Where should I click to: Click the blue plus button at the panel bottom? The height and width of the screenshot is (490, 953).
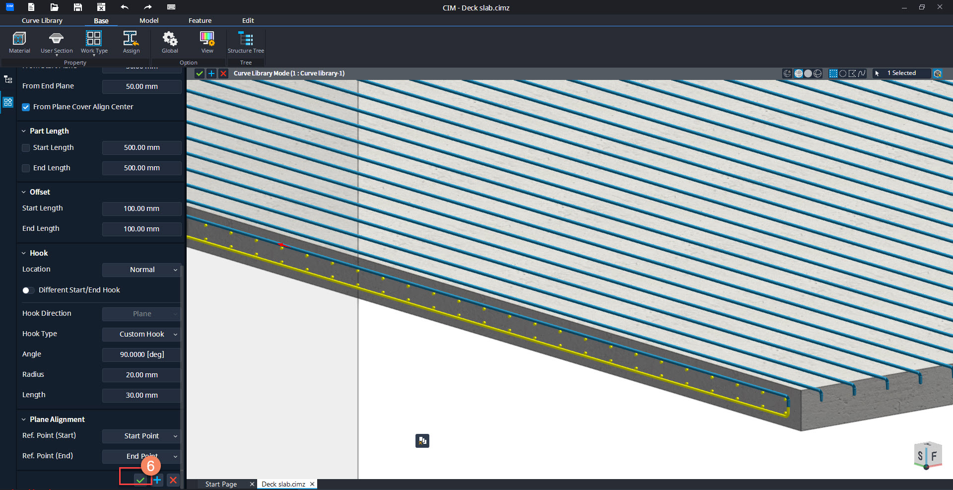(x=157, y=480)
